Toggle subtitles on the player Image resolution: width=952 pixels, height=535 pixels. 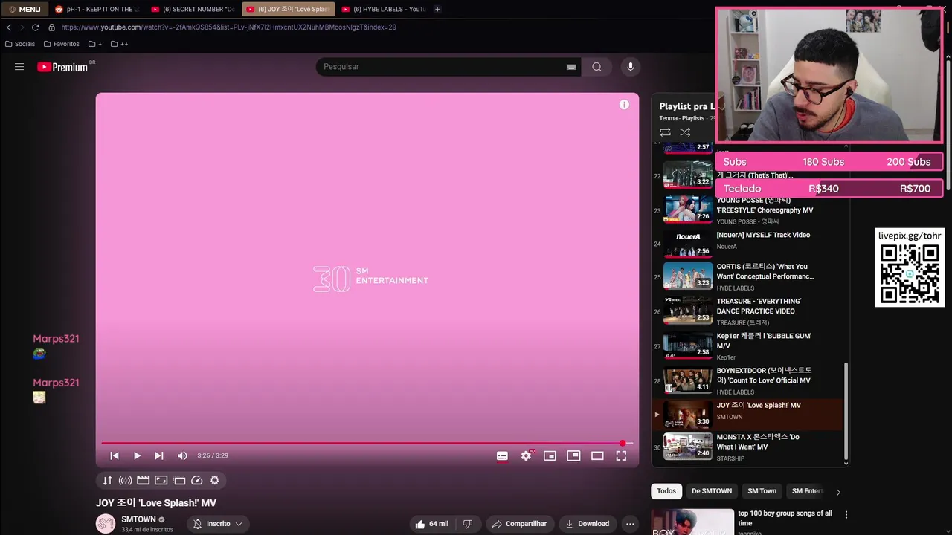[x=502, y=455]
